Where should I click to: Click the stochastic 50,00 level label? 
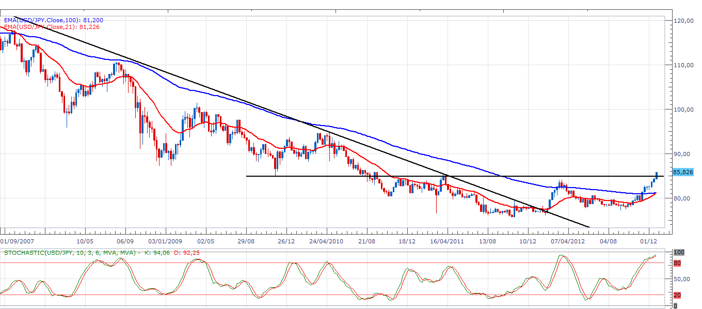(x=681, y=279)
